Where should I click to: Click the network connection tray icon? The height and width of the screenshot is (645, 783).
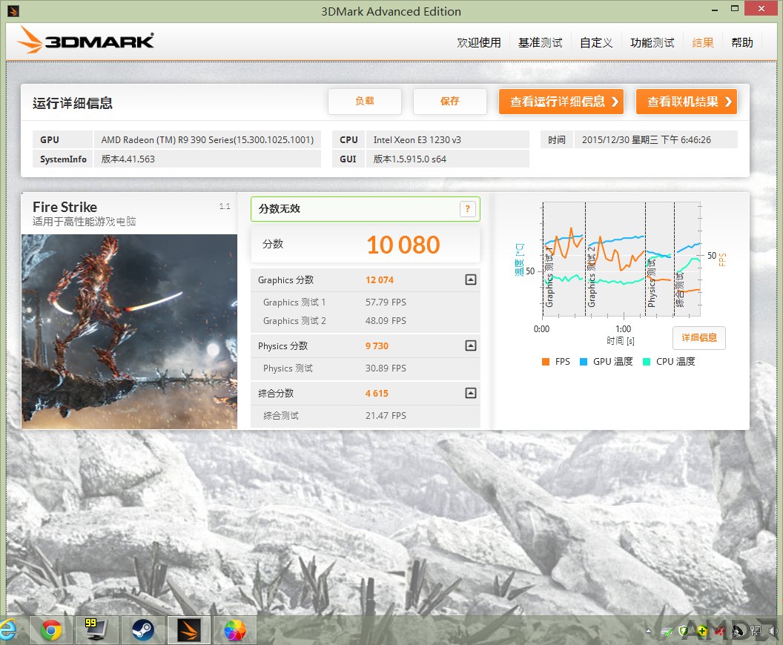coord(756,632)
